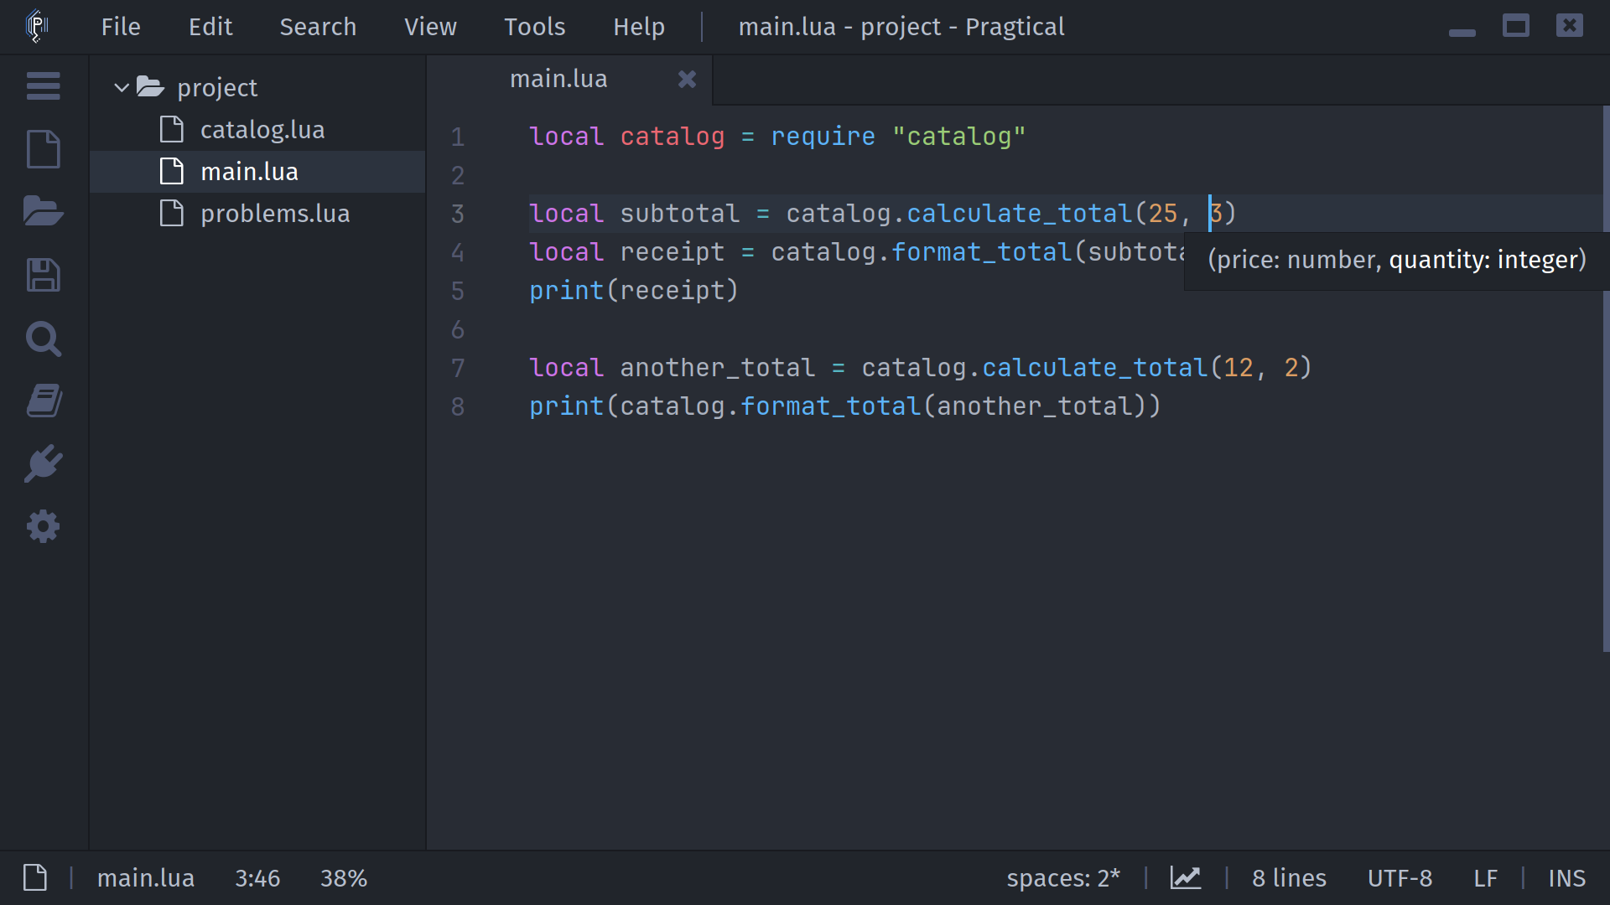1610x905 pixels.
Task: Close the main.lua tab
Action: pos(687,79)
